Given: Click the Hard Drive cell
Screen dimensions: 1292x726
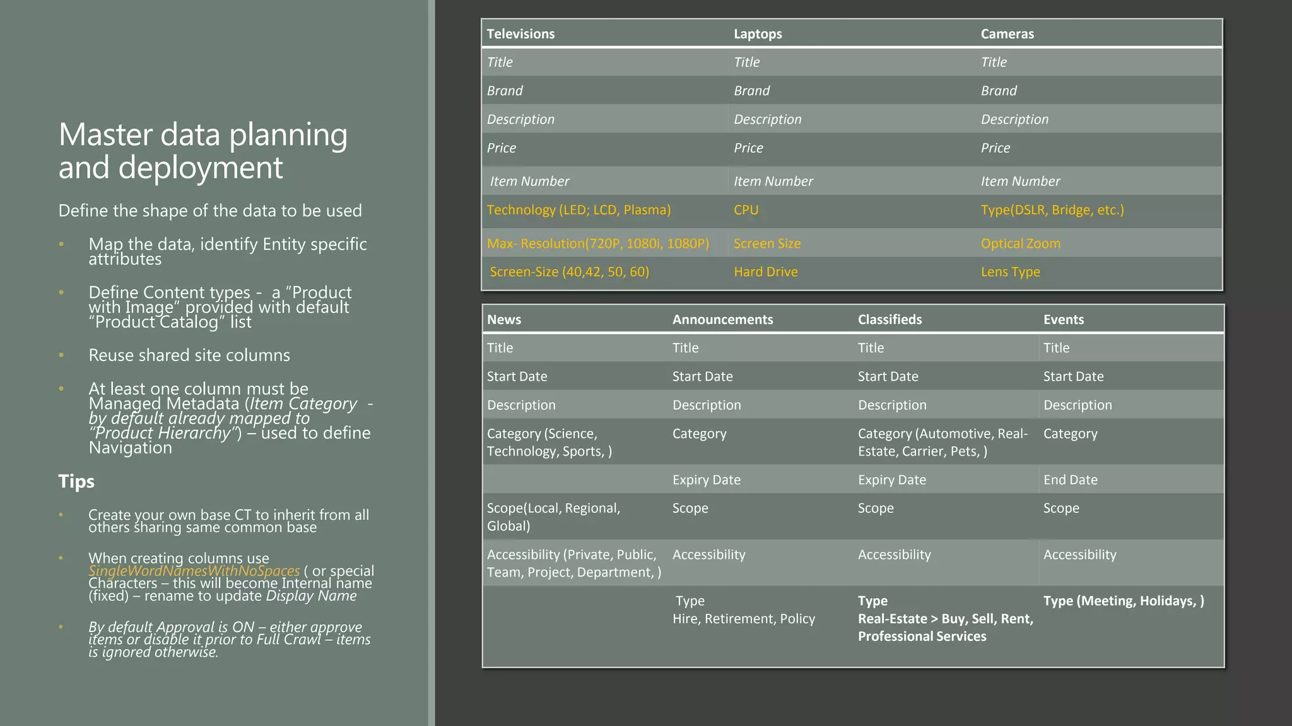Looking at the screenshot, I should (x=765, y=272).
